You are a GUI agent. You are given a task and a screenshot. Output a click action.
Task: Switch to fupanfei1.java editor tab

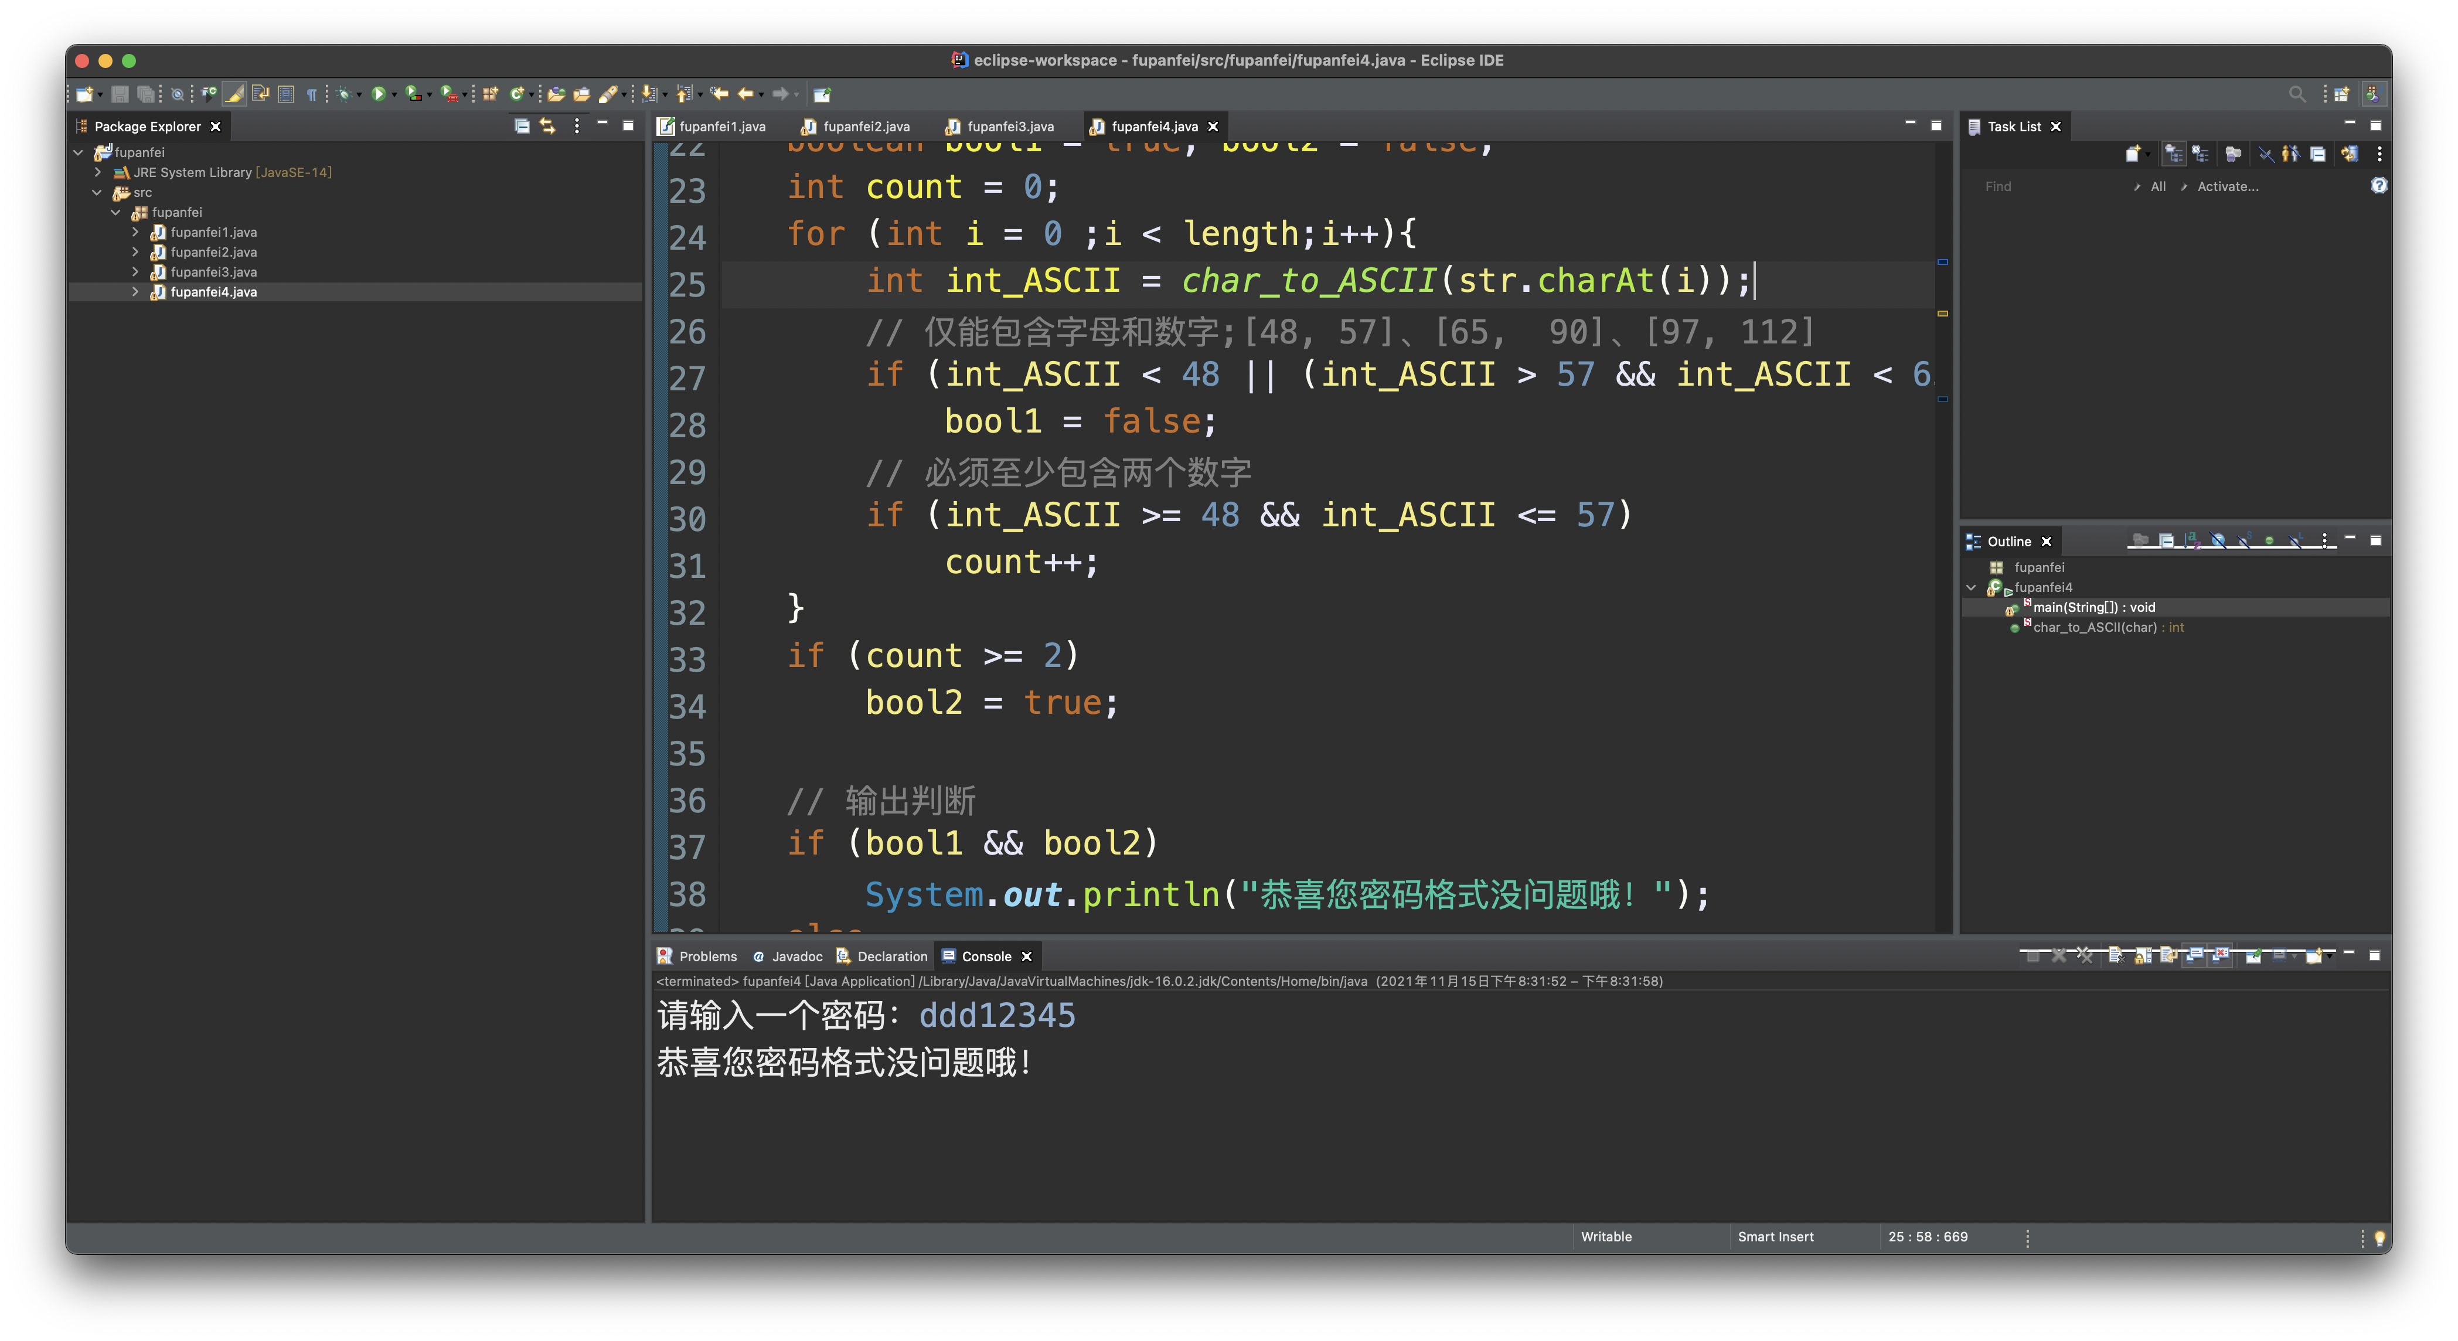click(713, 126)
